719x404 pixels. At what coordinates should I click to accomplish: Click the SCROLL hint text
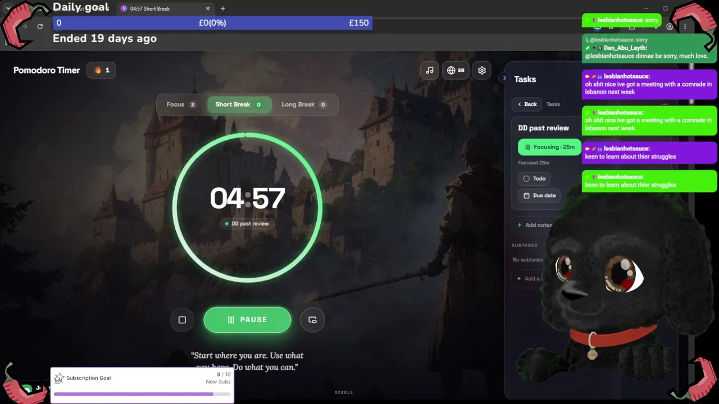tap(344, 392)
